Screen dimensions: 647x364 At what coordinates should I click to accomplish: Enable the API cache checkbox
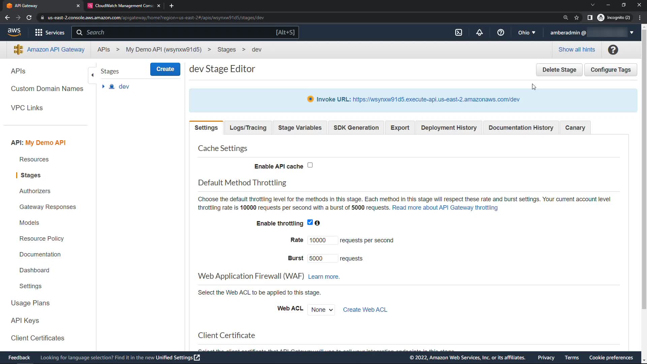pyautogui.click(x=310, y=165)
